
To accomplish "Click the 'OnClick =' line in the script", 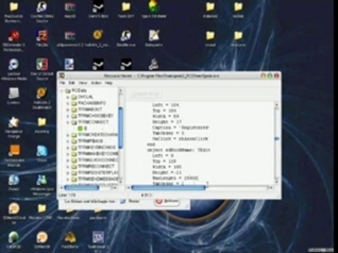I will coord(180,139).
